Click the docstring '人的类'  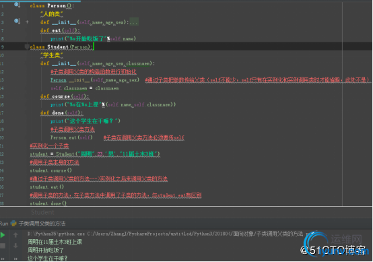click(x=52, y=14)
